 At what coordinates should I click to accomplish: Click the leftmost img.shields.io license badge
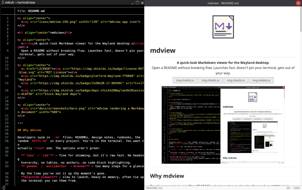click(185, 80)
